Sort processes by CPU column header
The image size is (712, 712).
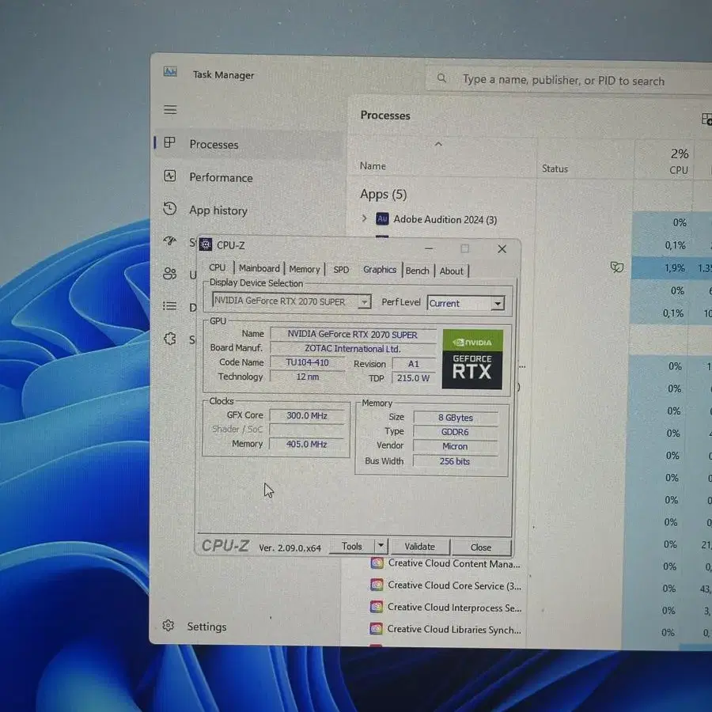click(679, 161)
